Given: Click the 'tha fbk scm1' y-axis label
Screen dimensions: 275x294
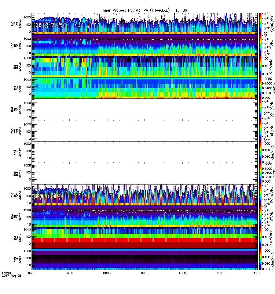Looking at the screenshot, I should 18,88.
